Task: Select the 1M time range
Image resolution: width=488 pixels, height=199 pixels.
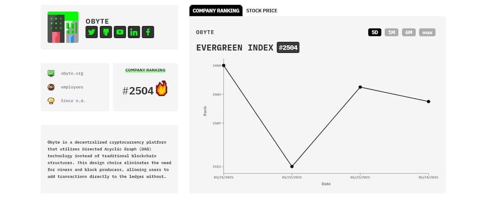Action: 391,32
